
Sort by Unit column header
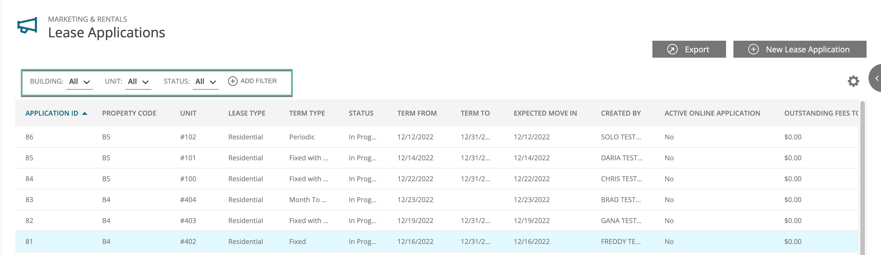188,113
